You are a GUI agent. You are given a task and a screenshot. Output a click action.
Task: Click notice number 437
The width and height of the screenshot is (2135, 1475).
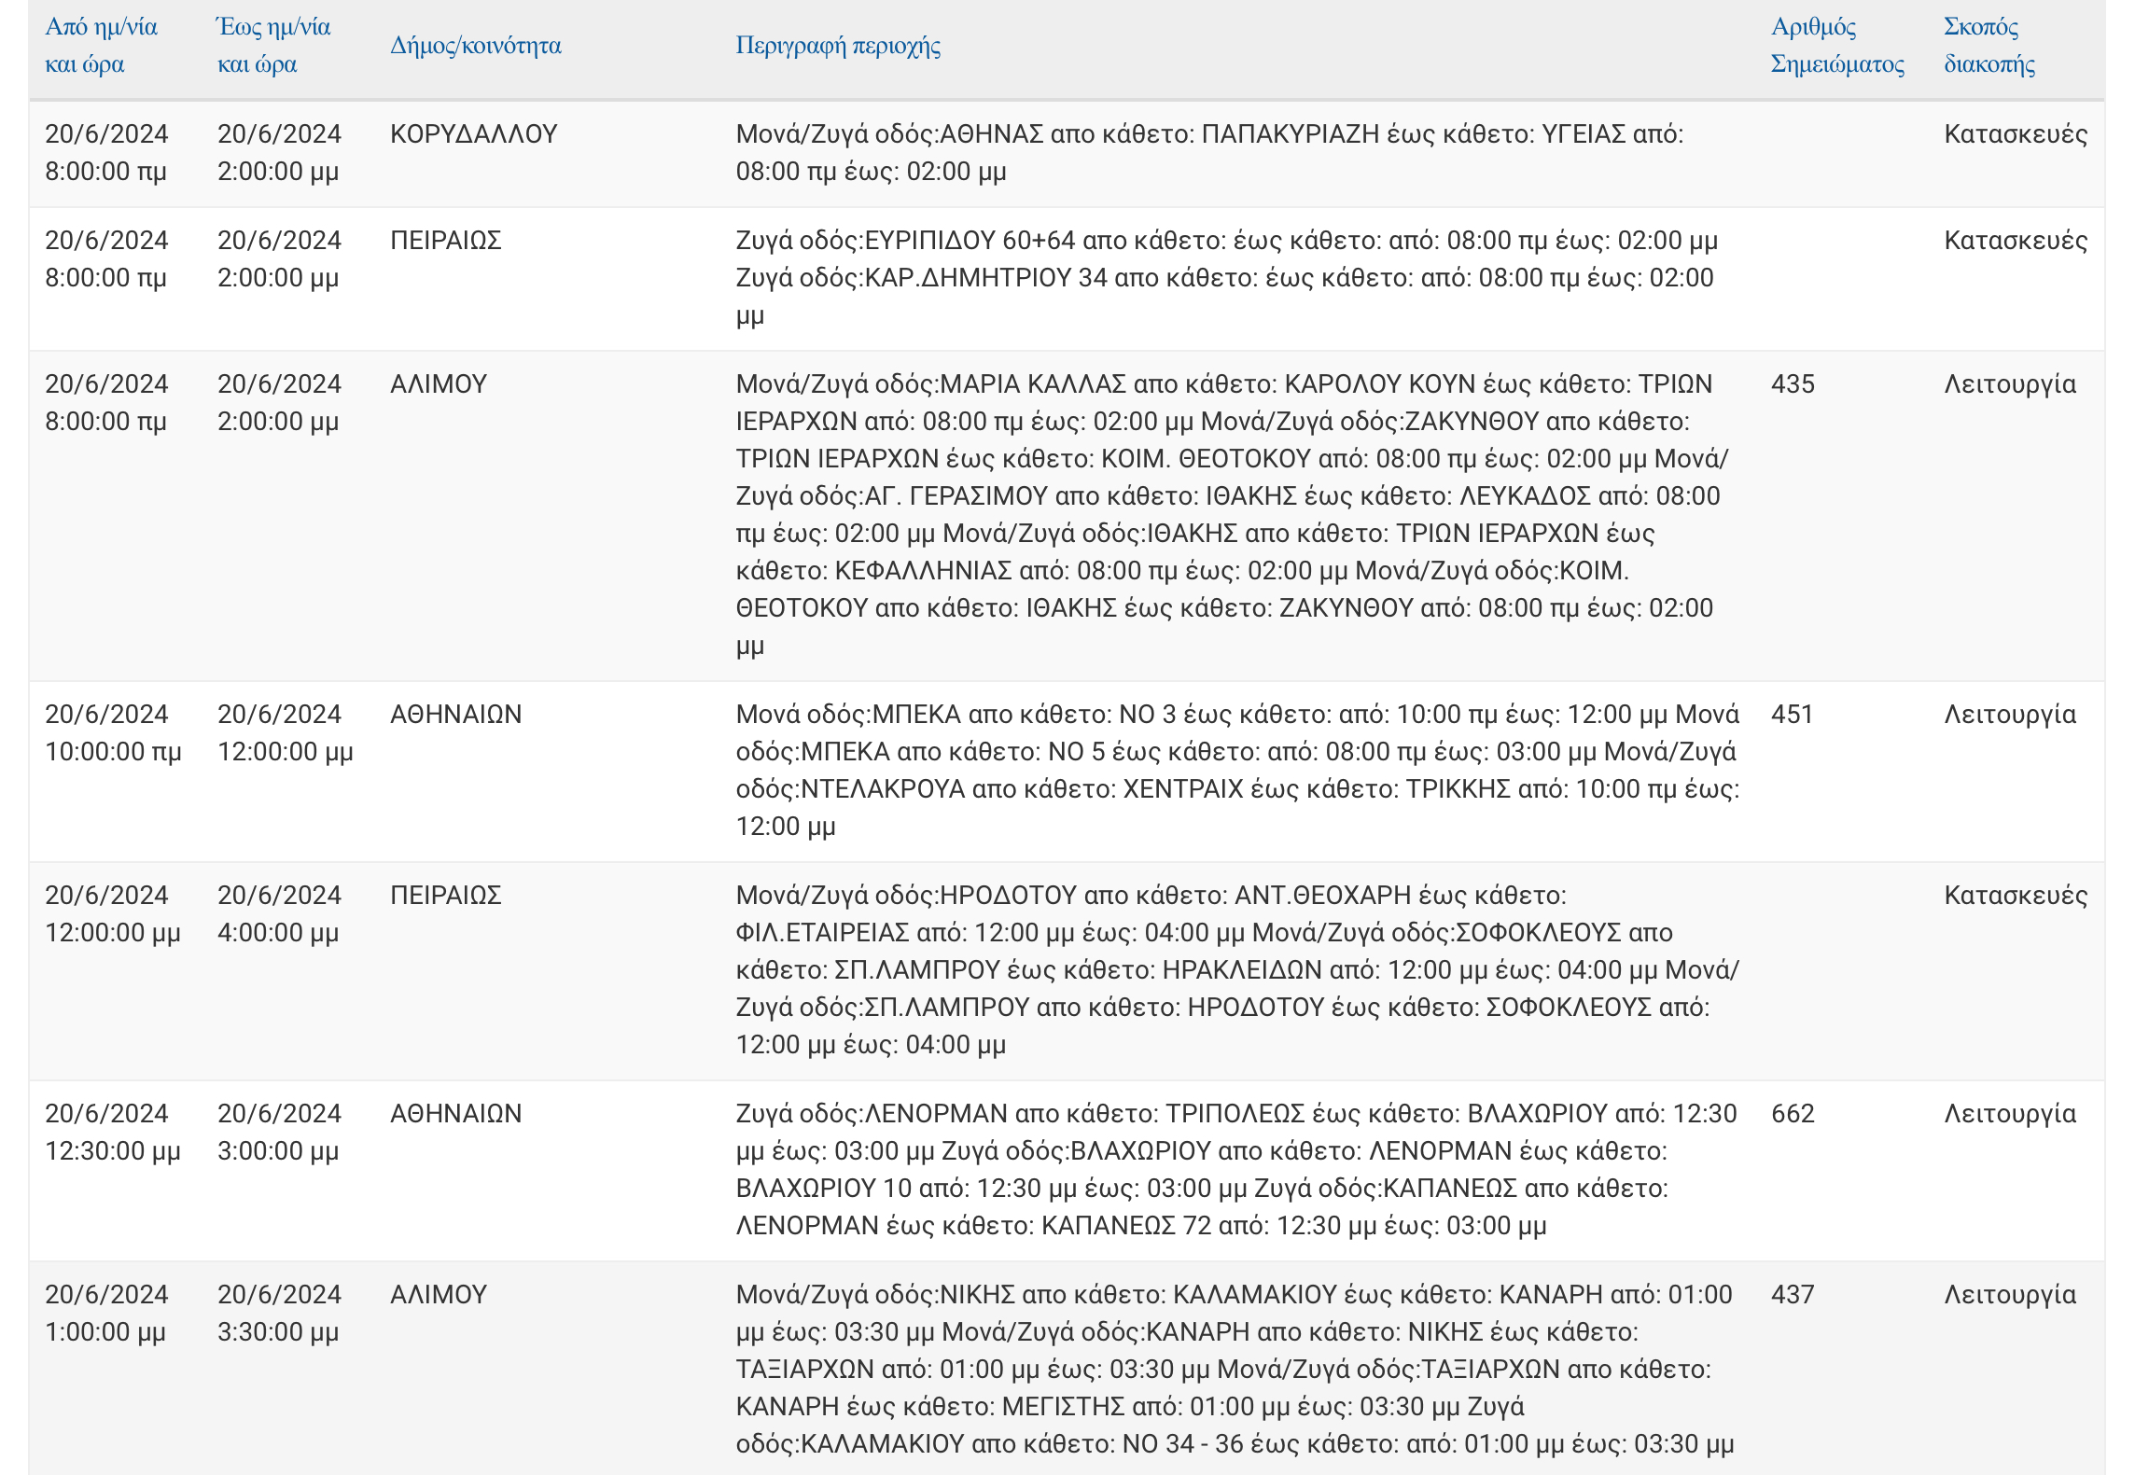pos(1792,1295)
